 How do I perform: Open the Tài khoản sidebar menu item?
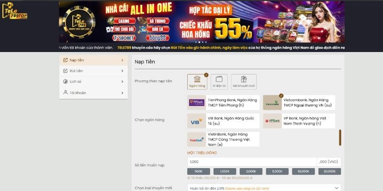[93, 93]
